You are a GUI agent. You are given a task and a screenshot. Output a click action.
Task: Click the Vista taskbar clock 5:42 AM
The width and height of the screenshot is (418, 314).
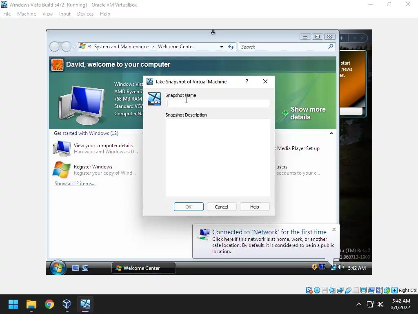coord(357,268)
